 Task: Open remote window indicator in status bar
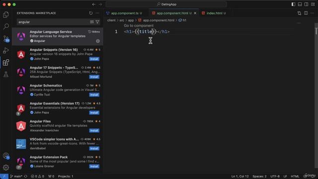4,177
